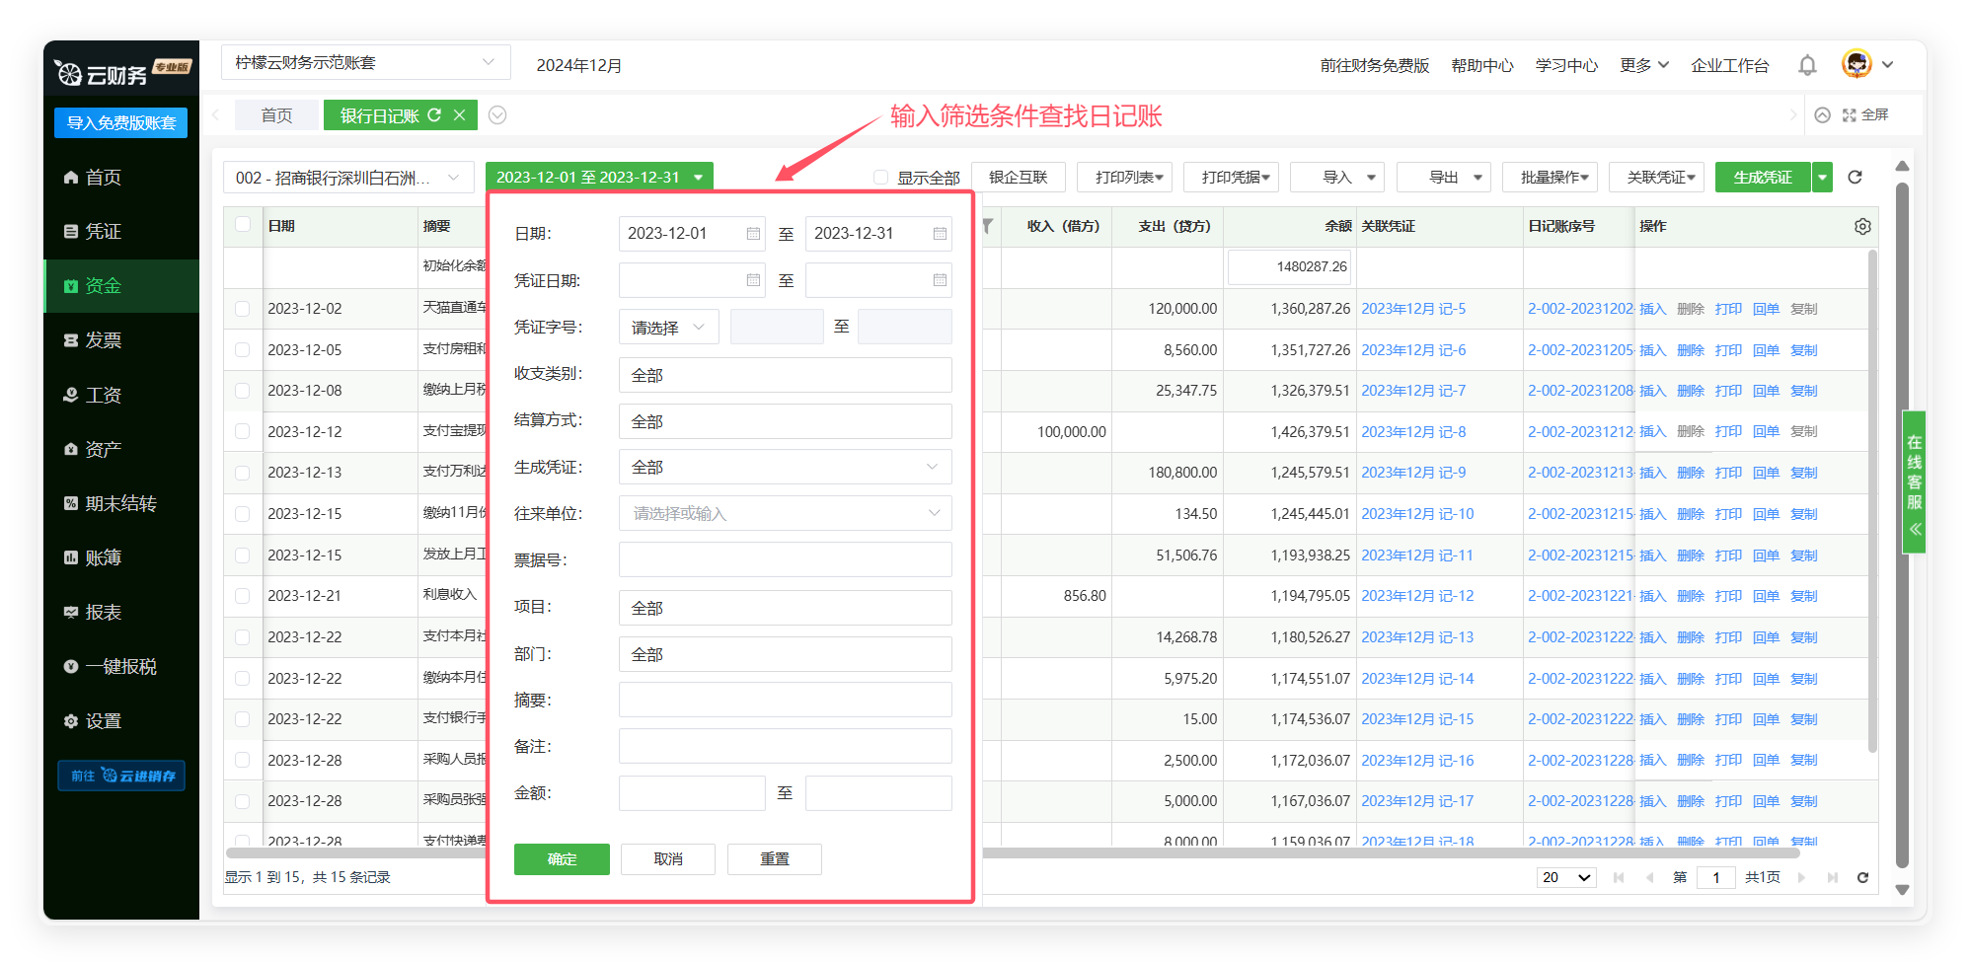
Task: Reload the 银行日记账 tab icon
Action: [434, 115]
